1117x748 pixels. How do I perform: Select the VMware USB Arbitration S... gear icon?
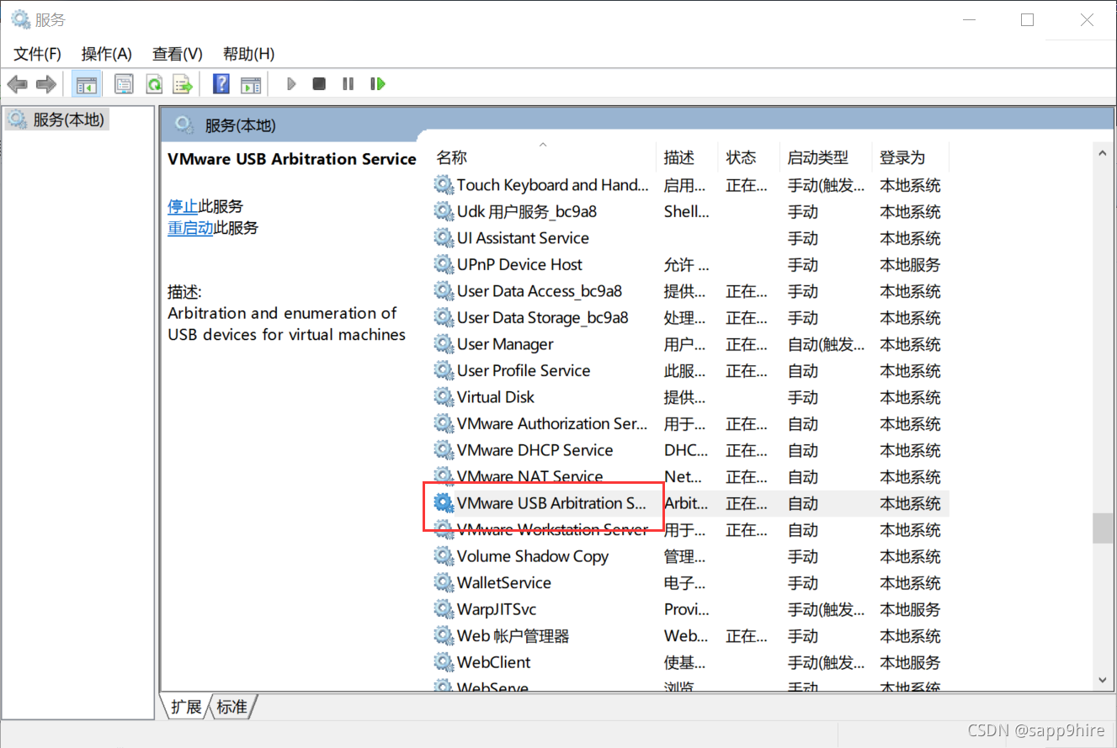click(x=444, y=503)
